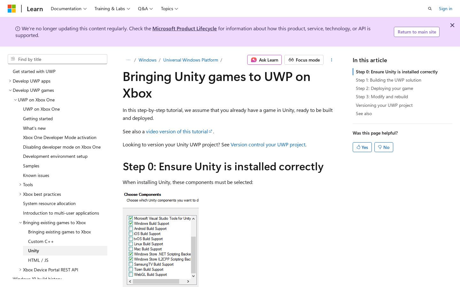
Task: Open the What's new page
Action: tap(34, 128)
